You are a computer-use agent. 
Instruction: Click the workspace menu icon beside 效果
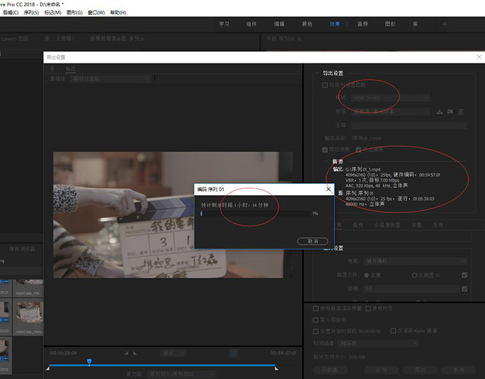tap(347, 24)
